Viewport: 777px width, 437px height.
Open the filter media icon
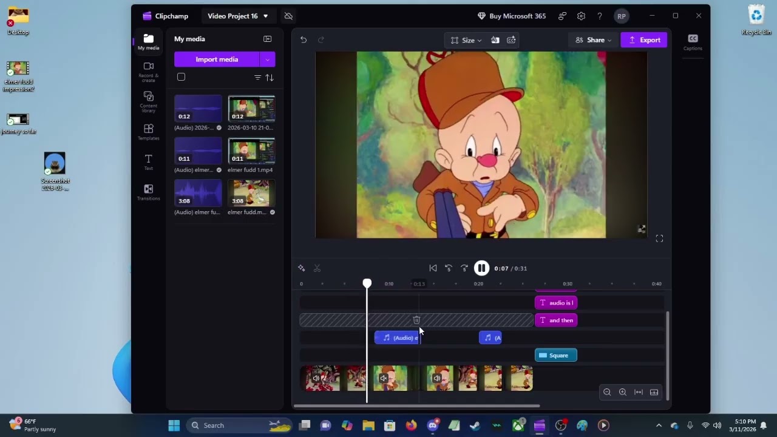(257, 78)
